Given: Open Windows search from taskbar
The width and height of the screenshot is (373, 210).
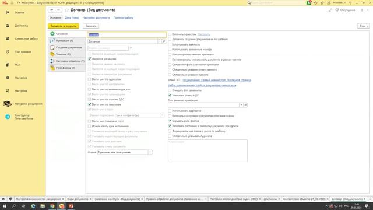Looking at the screenshot, I should pos(14,206).
